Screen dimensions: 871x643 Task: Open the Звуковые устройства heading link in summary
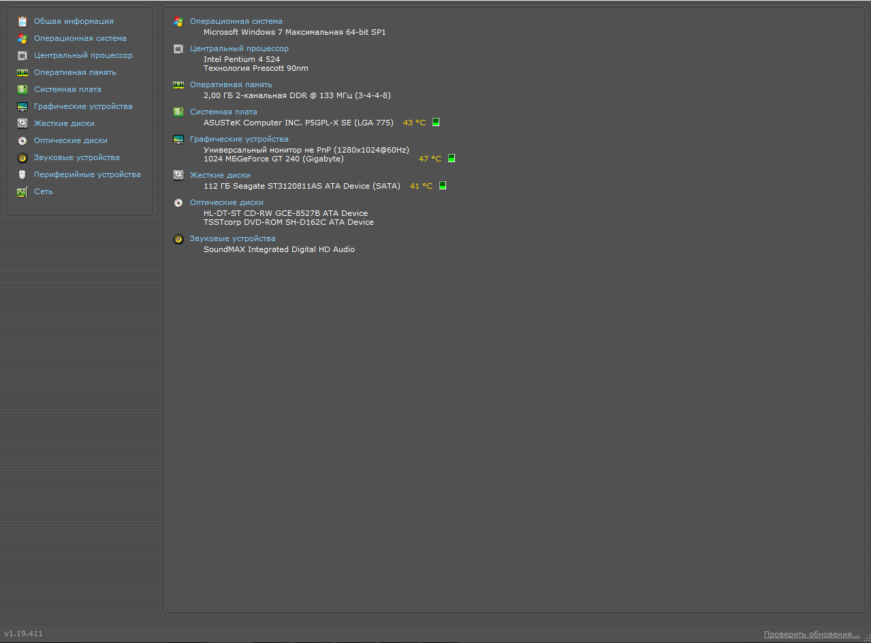[233, 238]
